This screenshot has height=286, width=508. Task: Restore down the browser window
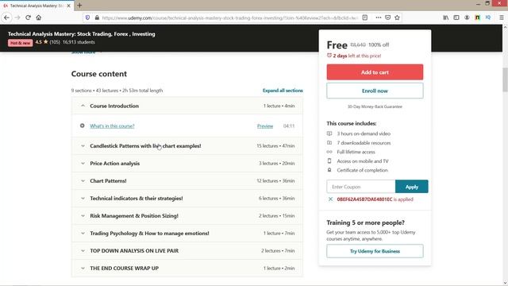click(x=487, y=3)
